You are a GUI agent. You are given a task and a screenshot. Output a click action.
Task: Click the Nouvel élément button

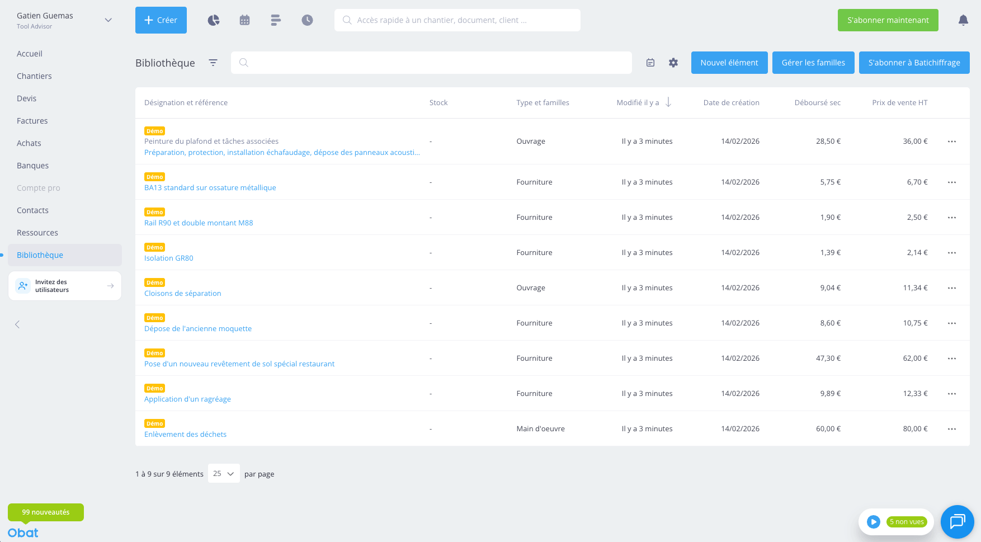tap(729, 63)
